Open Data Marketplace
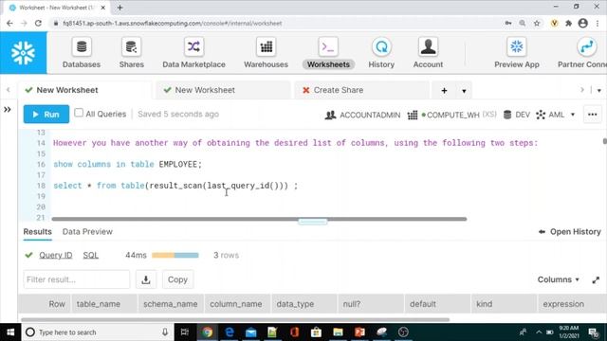This screenshot has width=607, height=341. (x=193, y=53)
